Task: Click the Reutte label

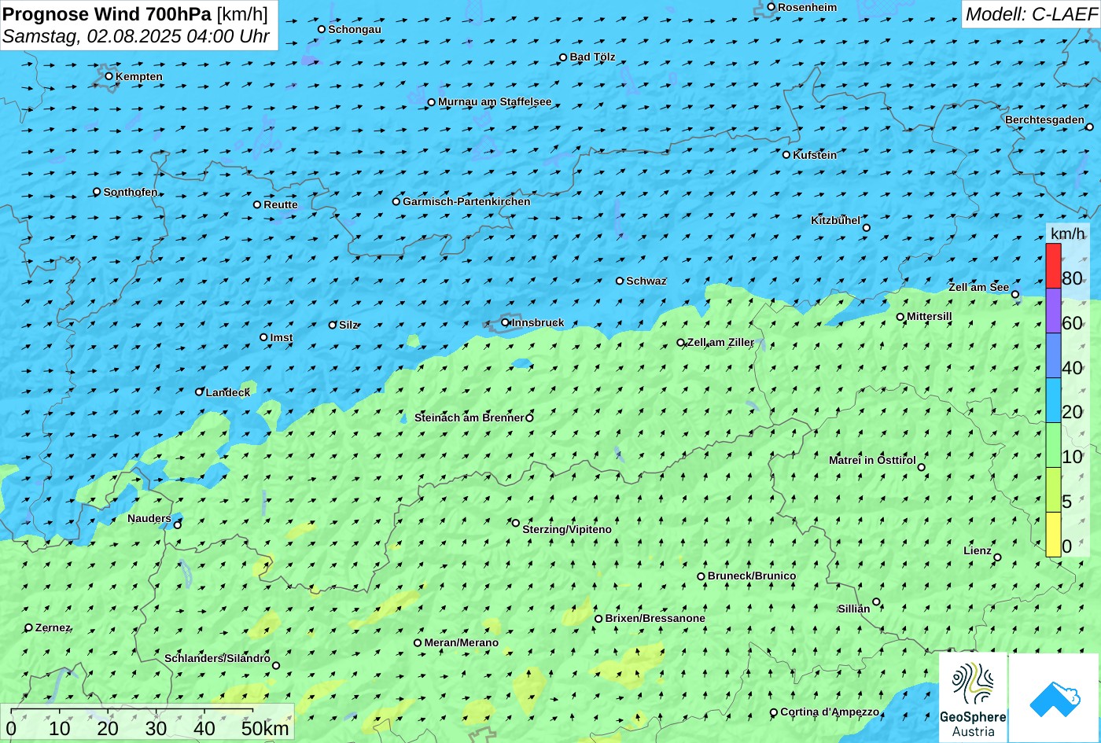Action: pos(281,205)
